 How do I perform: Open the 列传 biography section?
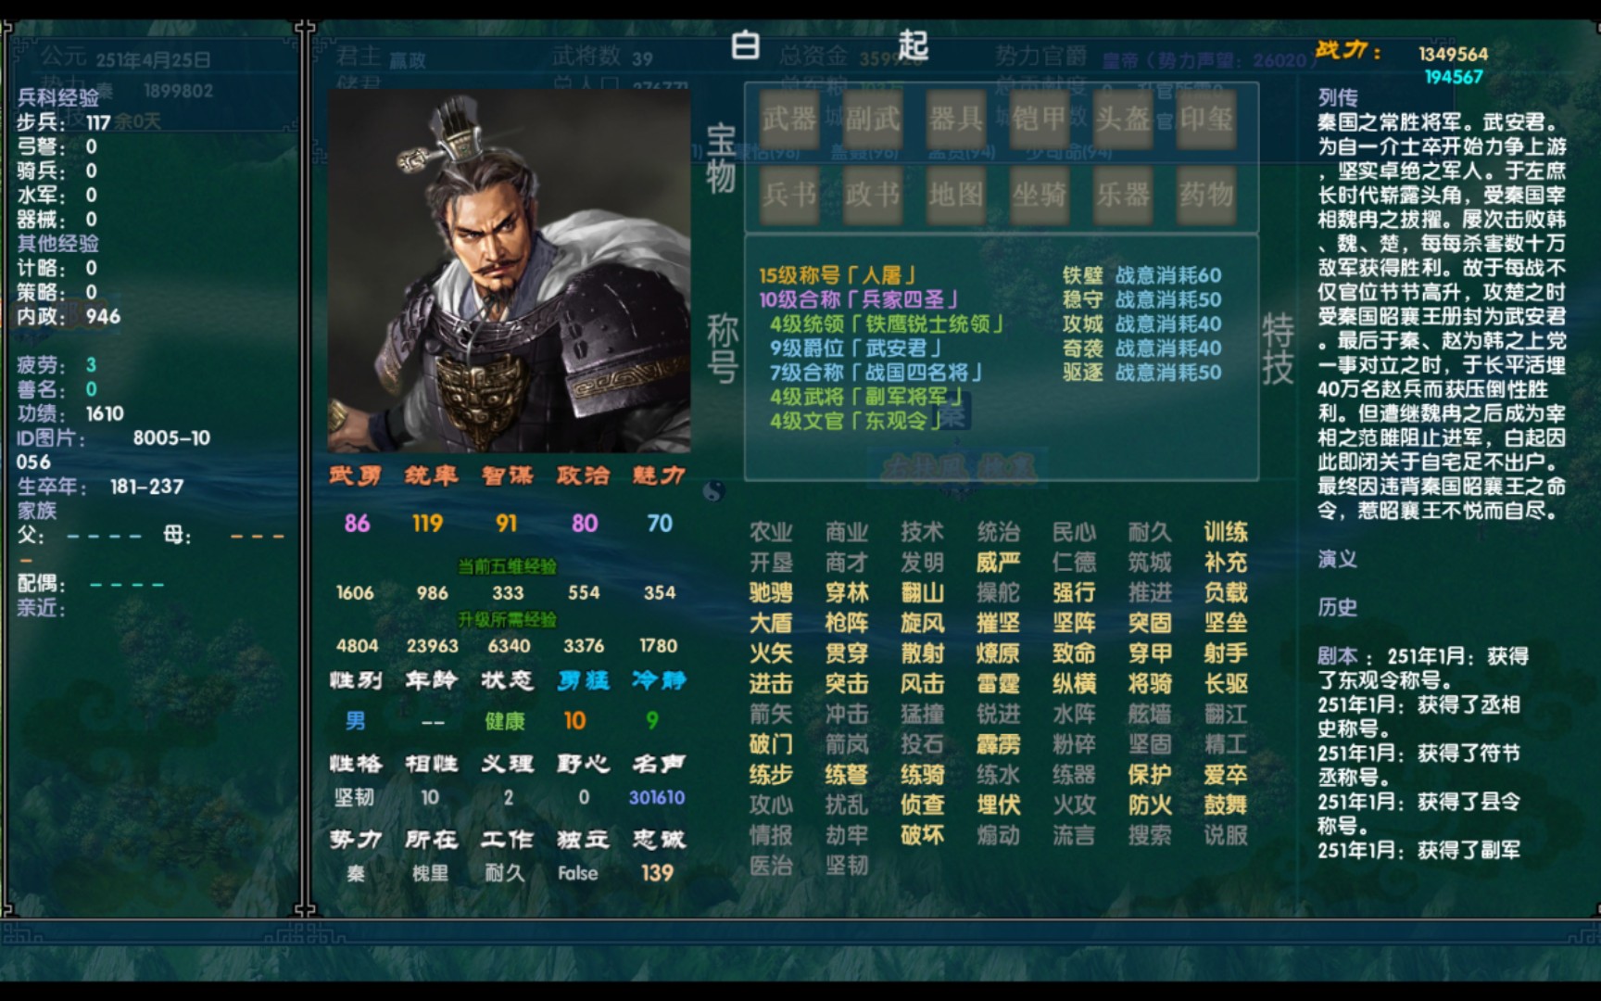click(1337, 98)
